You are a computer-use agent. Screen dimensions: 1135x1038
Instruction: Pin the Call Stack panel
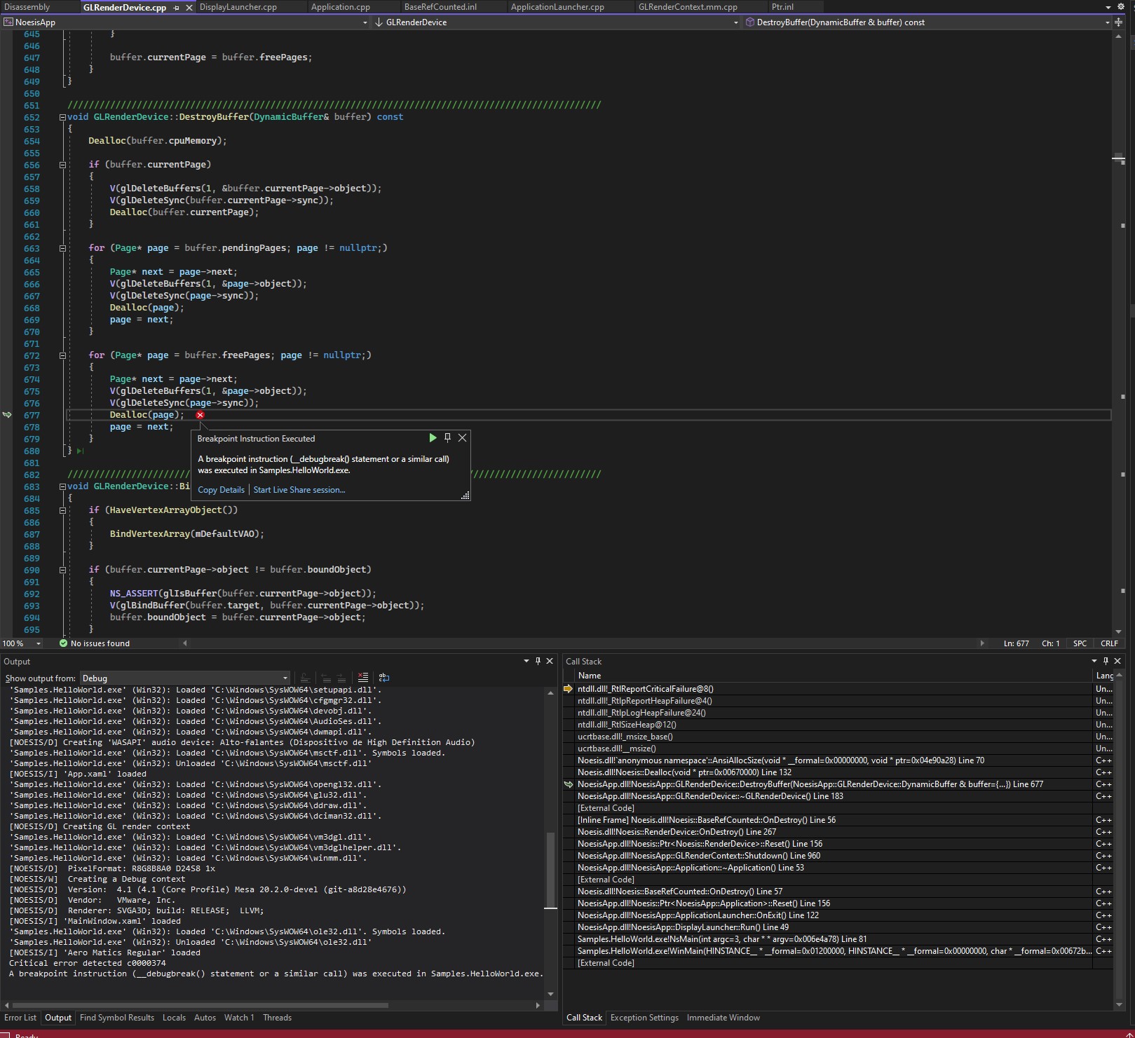[x=1106, y=661]
